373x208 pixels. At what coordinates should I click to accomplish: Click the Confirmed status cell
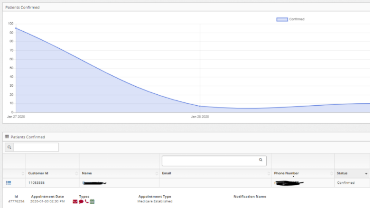pyautogui.click(x=345, y=182)
